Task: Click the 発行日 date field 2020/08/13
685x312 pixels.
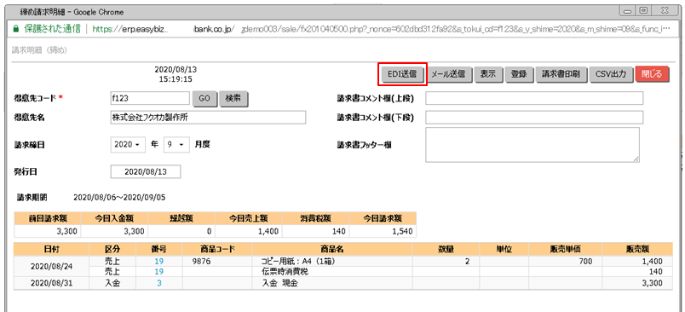Action: click(146, 171)
